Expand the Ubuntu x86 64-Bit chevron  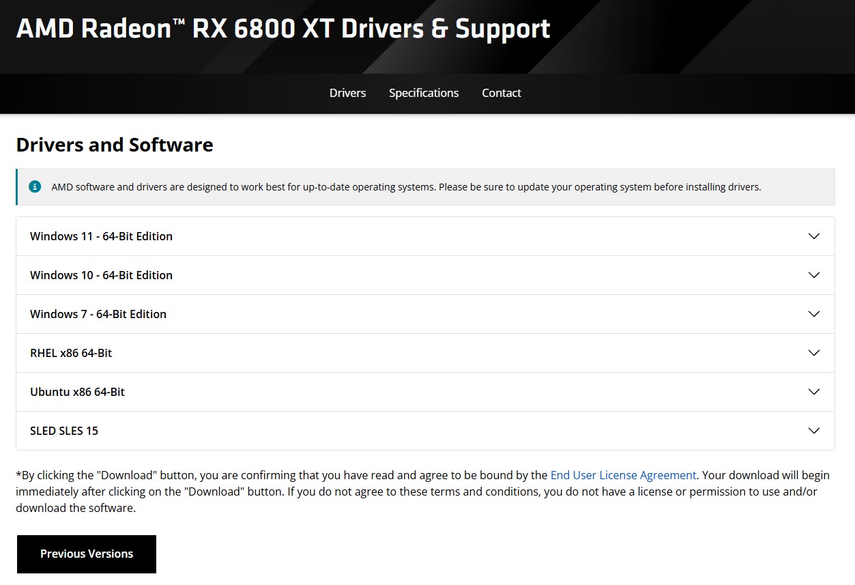pos(813,392)
